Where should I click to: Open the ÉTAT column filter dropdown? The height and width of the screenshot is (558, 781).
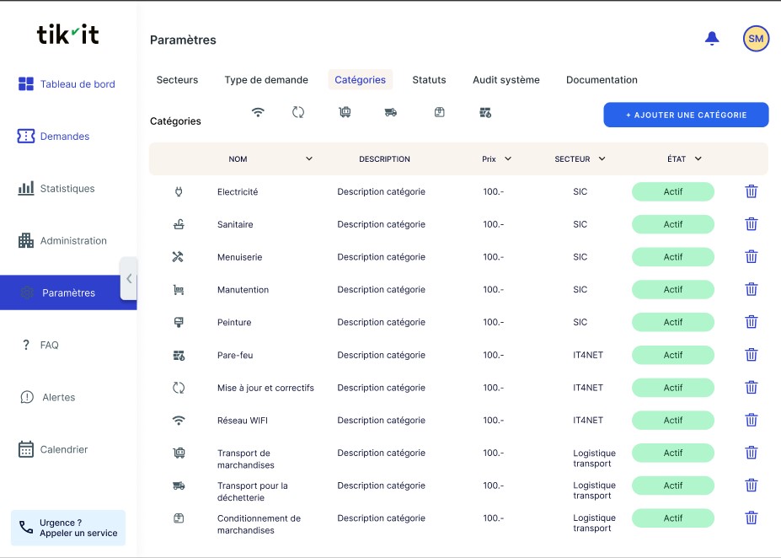[x=698, y=158]
